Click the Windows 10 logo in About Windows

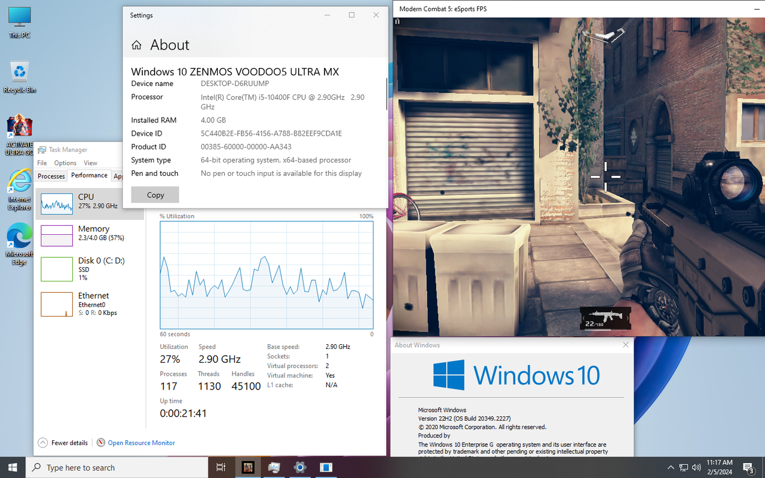point(516,375)
